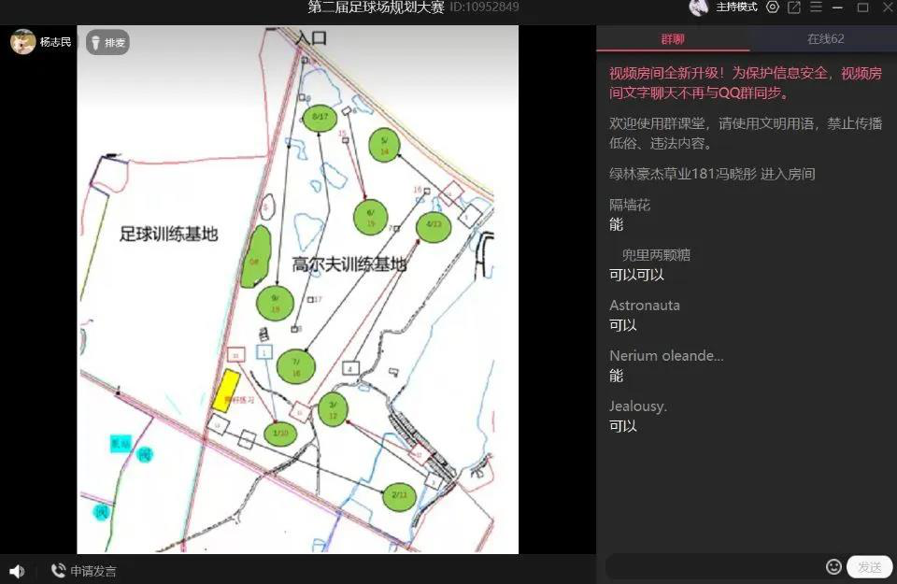Screen dimensions: 897x584
Task: Click the username Jealousy. in chat
Action: coord(638,406)
